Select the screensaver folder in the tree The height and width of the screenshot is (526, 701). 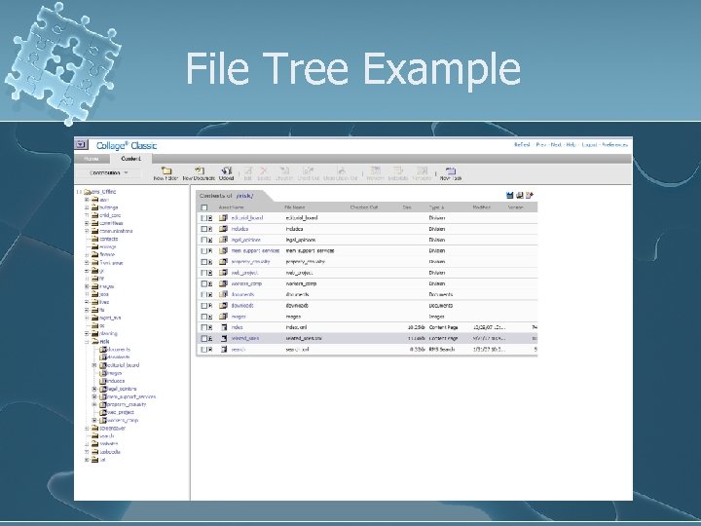tap(113, 428)
